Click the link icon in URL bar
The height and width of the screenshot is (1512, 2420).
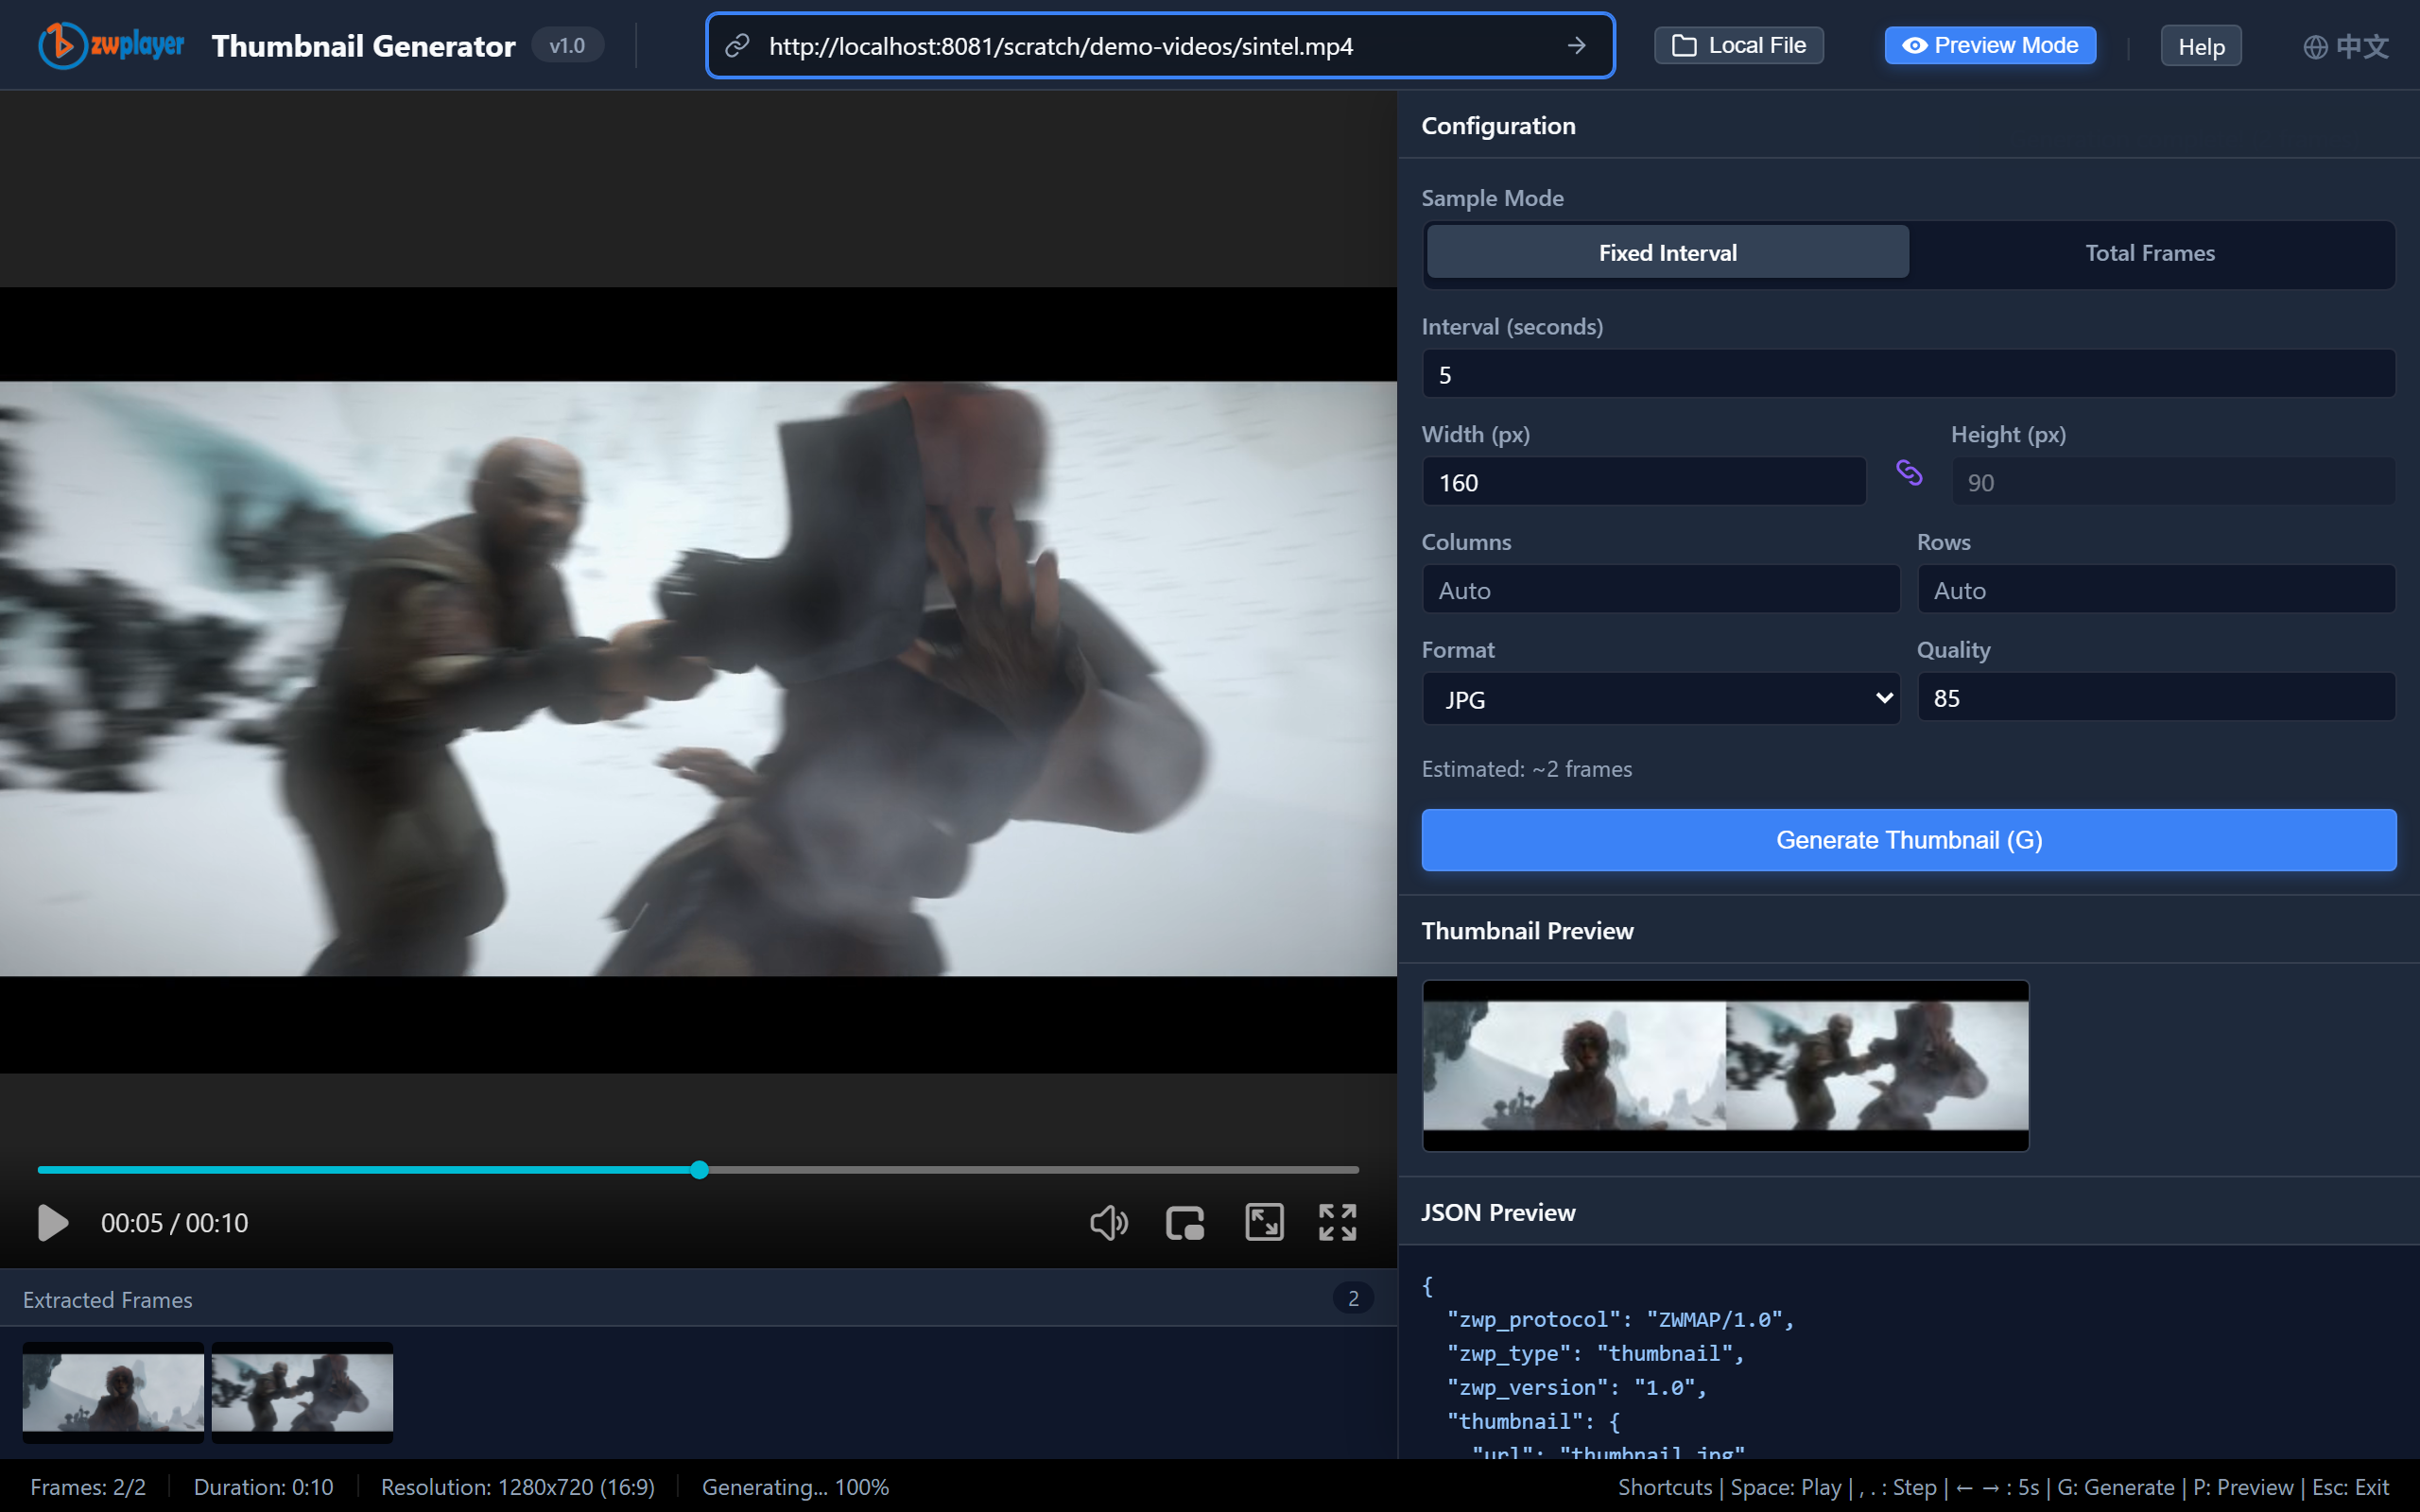click(x=737, y=46)
